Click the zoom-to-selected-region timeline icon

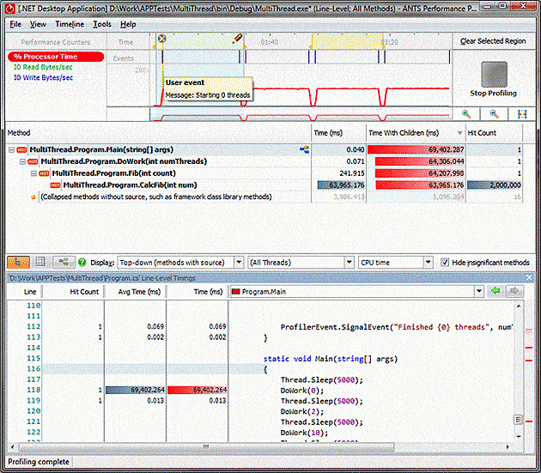coord(522,114)
